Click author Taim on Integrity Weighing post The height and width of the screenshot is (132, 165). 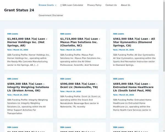[x=10, y=95]
